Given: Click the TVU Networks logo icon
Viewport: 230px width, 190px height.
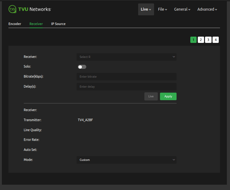Looking at the screenshot, I should click(x=13, y=9).
